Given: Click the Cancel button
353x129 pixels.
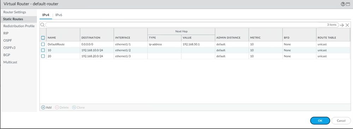Looking at the screenshot, I should (341, 121).
